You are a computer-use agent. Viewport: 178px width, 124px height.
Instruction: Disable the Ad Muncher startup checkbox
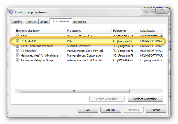point(17,51)
